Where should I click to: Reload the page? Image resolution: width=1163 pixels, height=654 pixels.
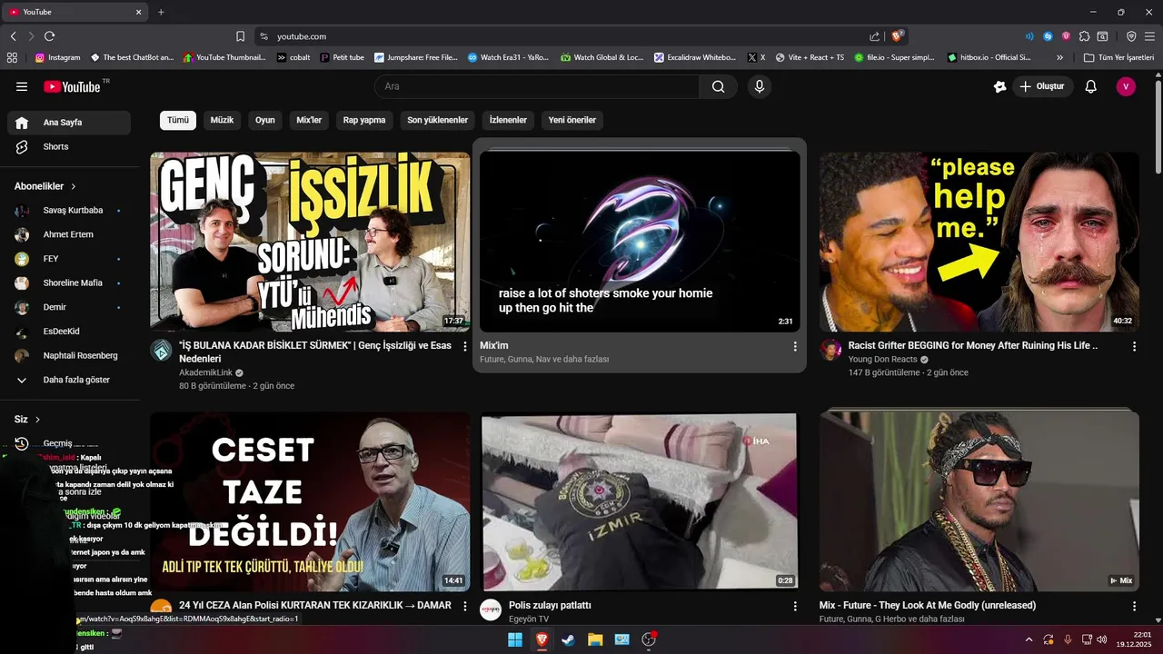point(50,36)
